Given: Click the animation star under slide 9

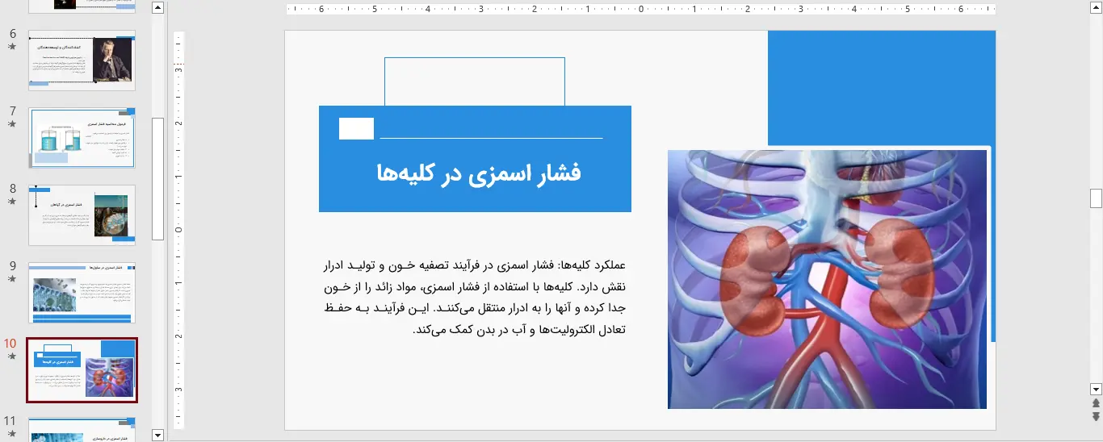Looking at the screenshot, I should 12,278.
